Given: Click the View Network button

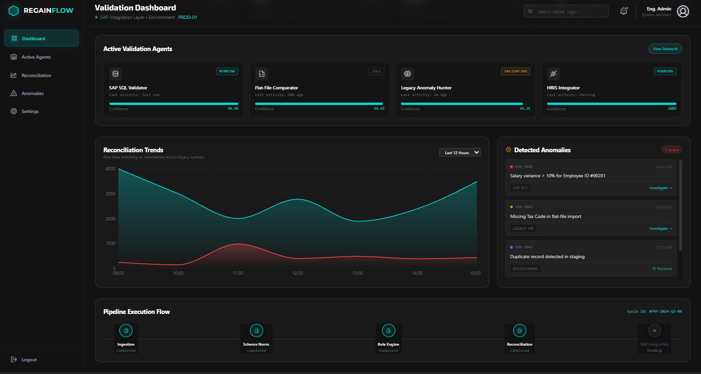Looking at the screenshot, I should click(665, 49).
